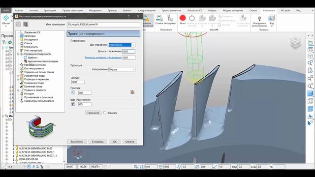Switch to the Главная ribbon tab

(x=19, y=10)
